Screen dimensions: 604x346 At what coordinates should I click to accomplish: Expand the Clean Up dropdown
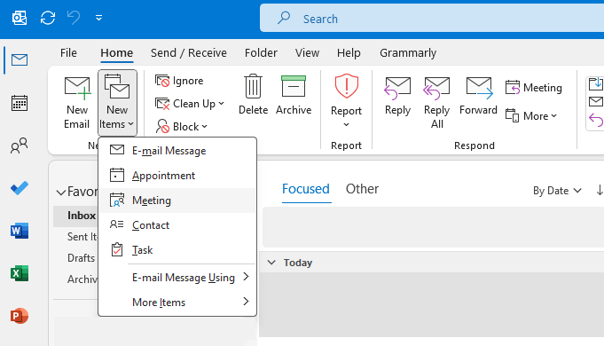190,104
